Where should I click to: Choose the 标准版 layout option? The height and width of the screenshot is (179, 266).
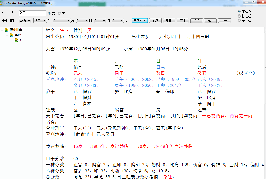pos(239,16)
